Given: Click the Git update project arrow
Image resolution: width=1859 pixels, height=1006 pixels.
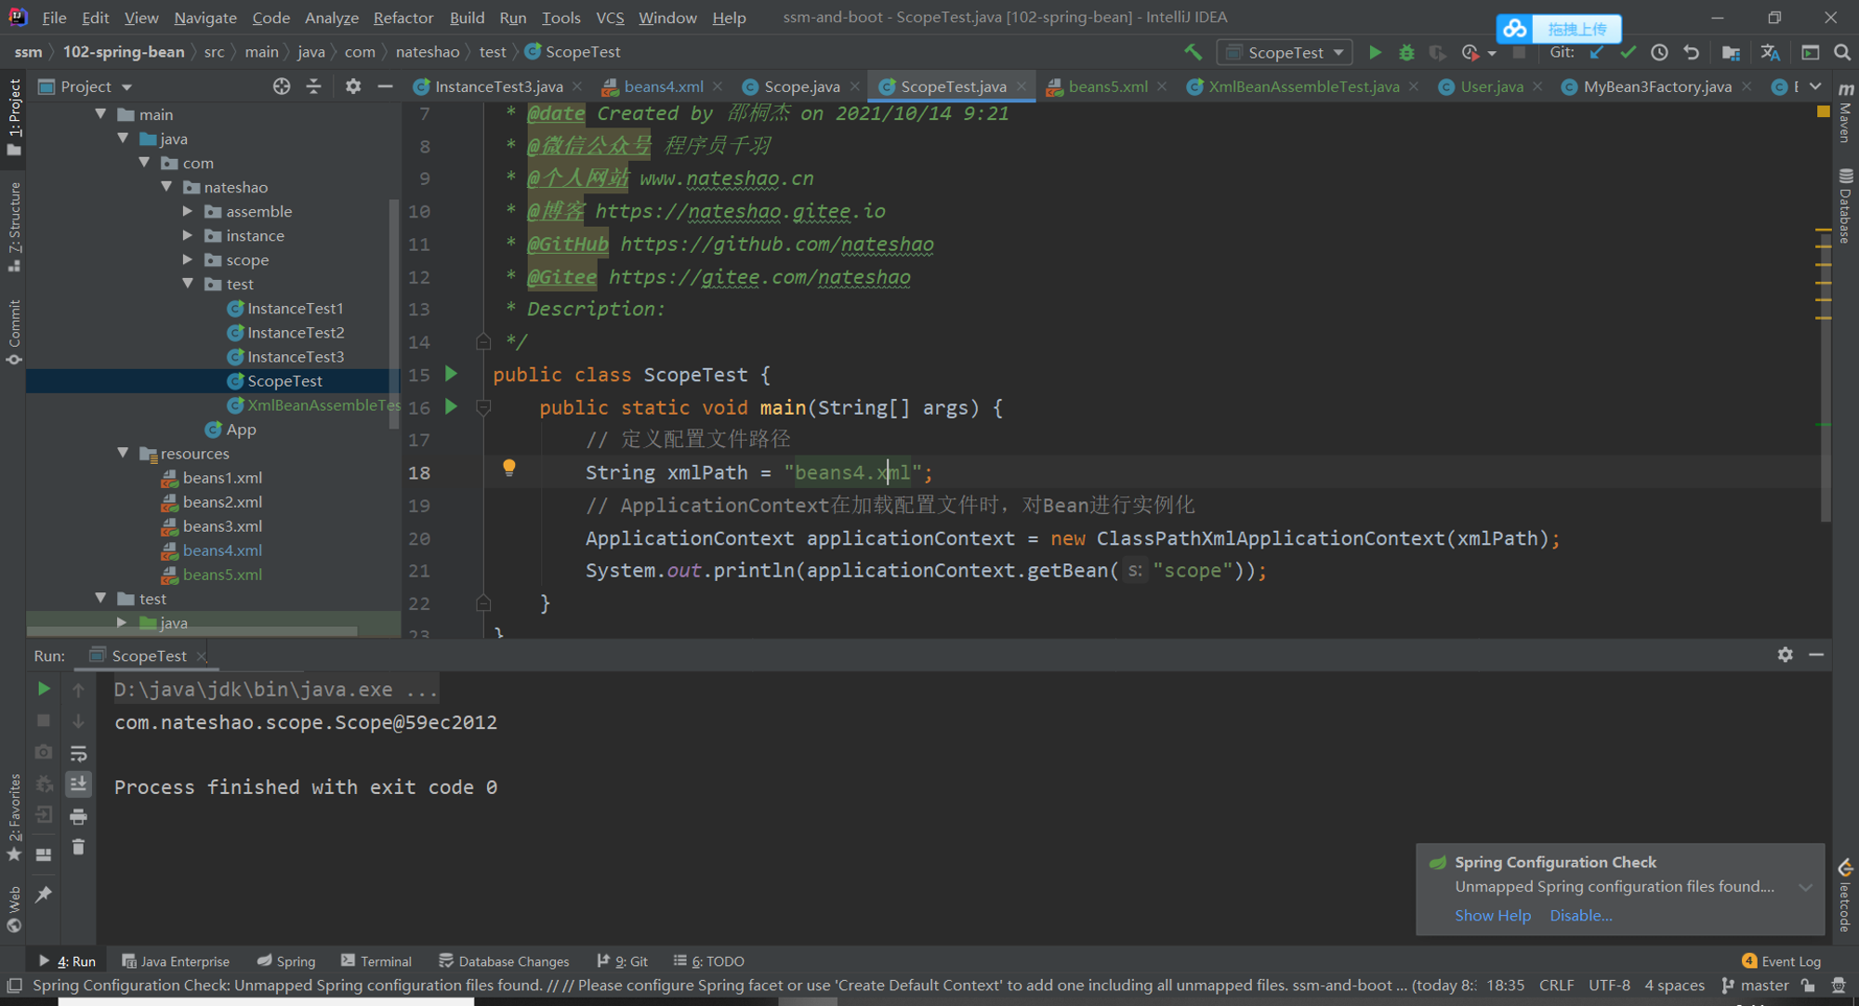Looking at the screenshot, I should pyautogui.click(x=1597, y=52).
